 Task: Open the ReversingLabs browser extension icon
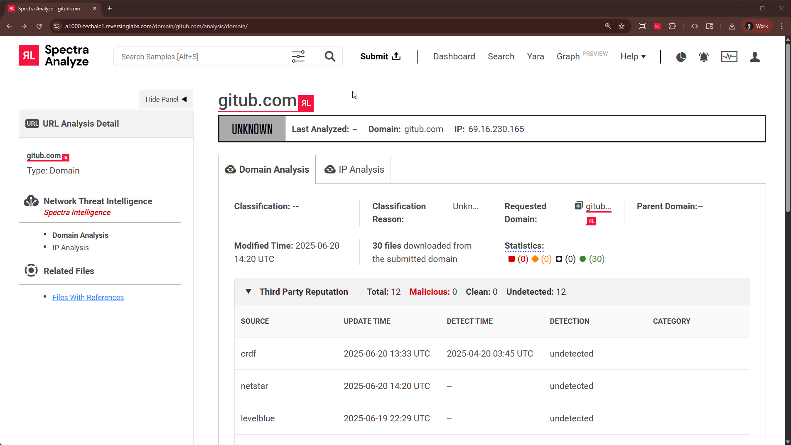tap(657, 26)
